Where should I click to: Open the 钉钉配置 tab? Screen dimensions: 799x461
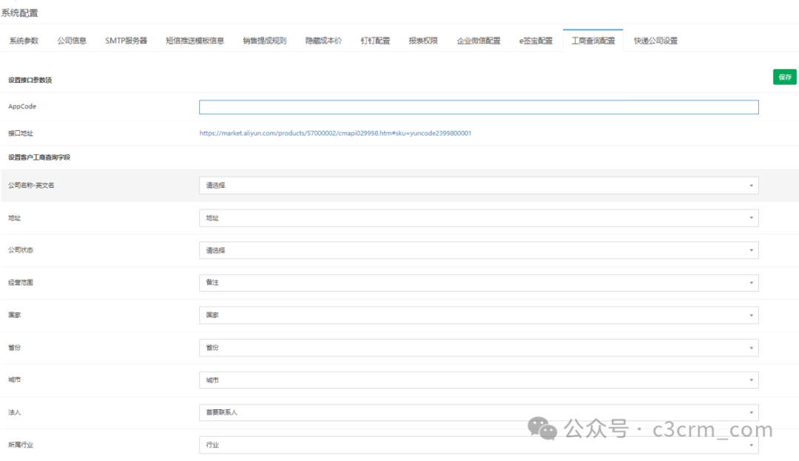tap(375, 41)
